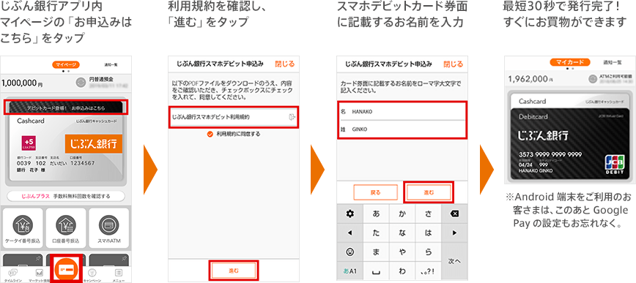Tap the ら key on the keyboard
The width and height of the screenshot is (636, 283).
[x=429, y=252]
